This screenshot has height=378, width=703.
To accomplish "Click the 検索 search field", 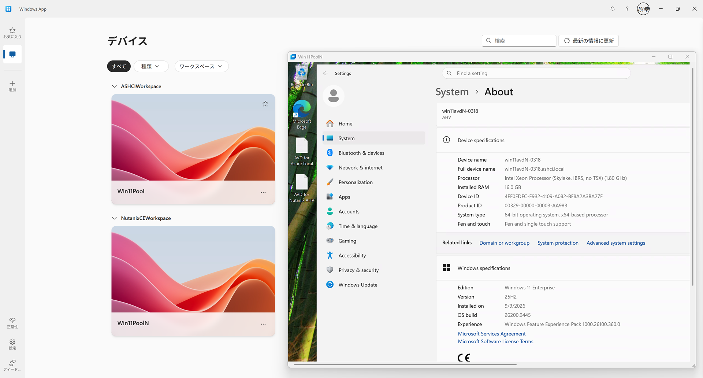I will tap(519, 41).
